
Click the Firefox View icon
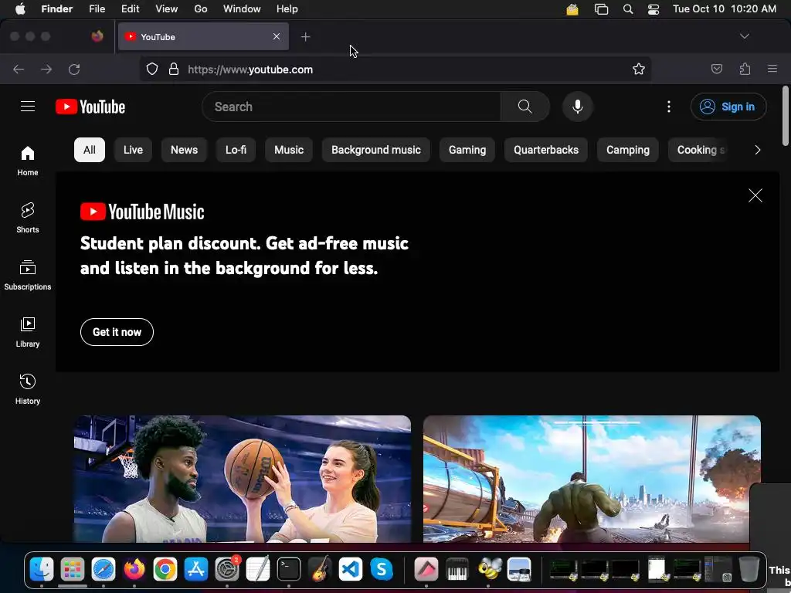[x=97, y=36]
